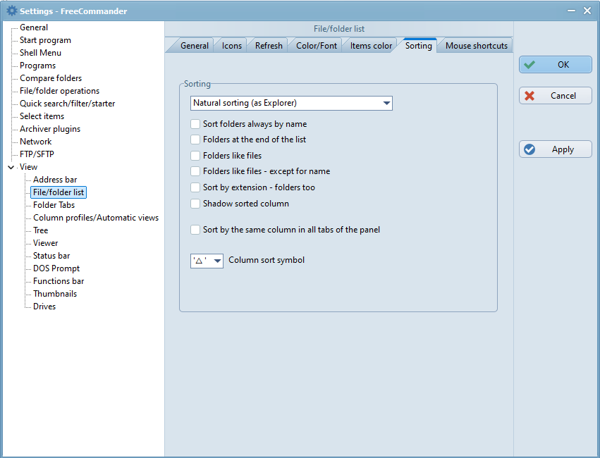Enable Folders like files - except for name
Image resolution: width=600 pixels, height=458 pixels.
pos(195,171)
